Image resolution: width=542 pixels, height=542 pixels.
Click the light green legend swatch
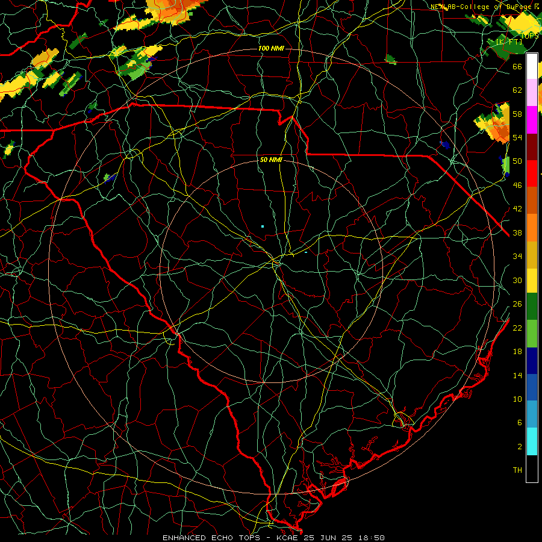pyautogui.click(x=532, y=334)
